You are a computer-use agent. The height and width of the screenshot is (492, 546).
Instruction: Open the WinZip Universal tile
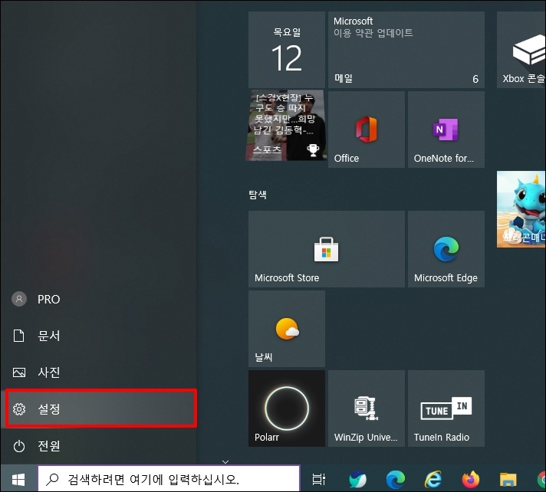tap(367, 408)
